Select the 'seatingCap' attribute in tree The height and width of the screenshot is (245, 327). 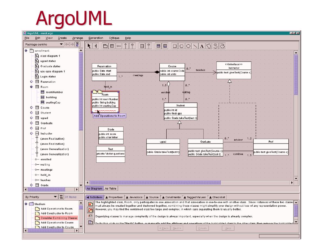(x=53, y=102)
